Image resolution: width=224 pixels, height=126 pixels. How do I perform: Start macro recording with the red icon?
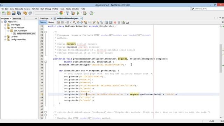115,22
